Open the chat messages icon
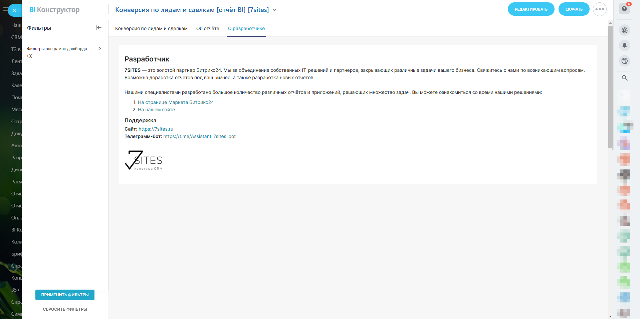This screenshot has width=640, height=319. [625, 61]
